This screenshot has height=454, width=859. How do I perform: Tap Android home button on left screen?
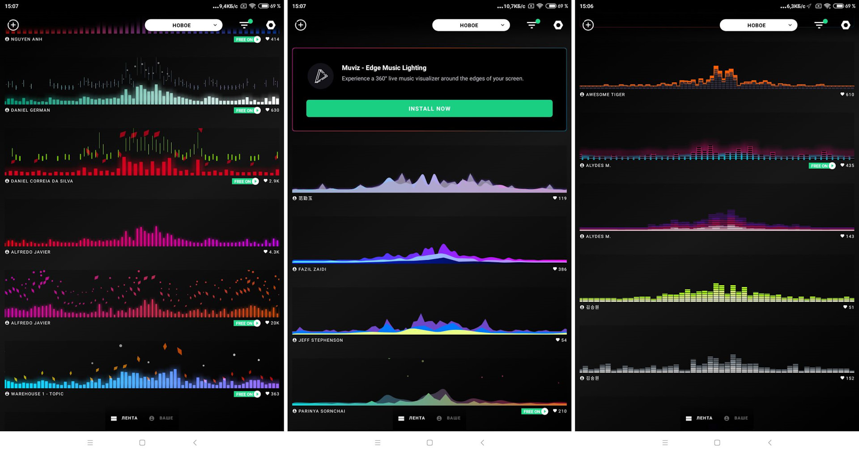click(142, 443)
